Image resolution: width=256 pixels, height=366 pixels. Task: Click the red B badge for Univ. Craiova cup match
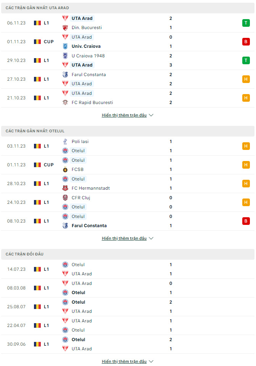coord(246,42)
